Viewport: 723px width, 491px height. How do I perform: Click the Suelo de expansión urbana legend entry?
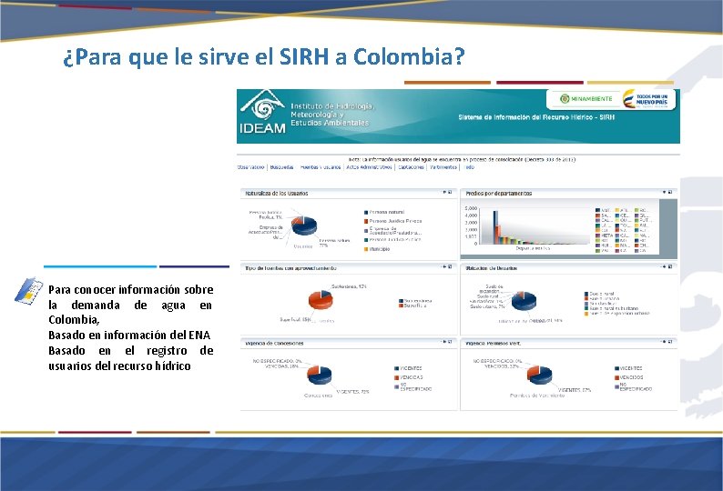click(x=617, y=314)
